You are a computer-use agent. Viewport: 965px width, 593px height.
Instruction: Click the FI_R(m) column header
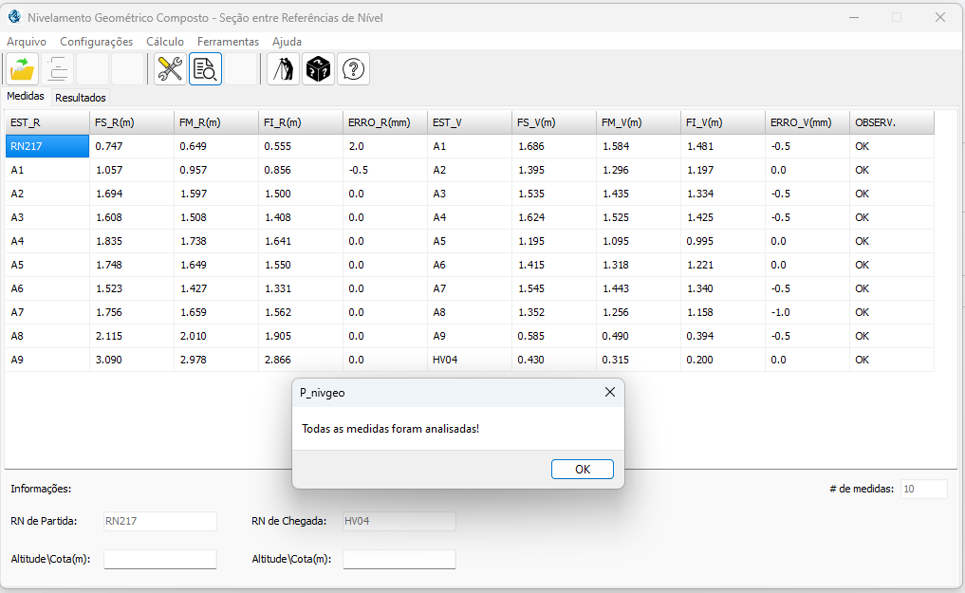click(x=301, y=122)
